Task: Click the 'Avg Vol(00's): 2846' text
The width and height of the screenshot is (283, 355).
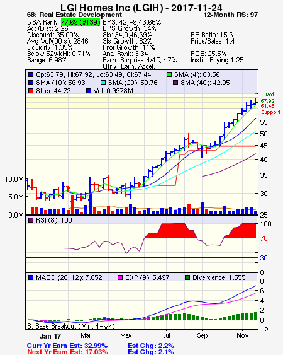Action: (x=58, y=41)
